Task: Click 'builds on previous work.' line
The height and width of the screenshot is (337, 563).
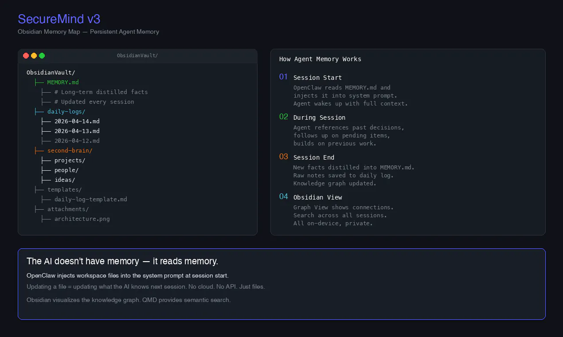Action: tap(335, 143)
